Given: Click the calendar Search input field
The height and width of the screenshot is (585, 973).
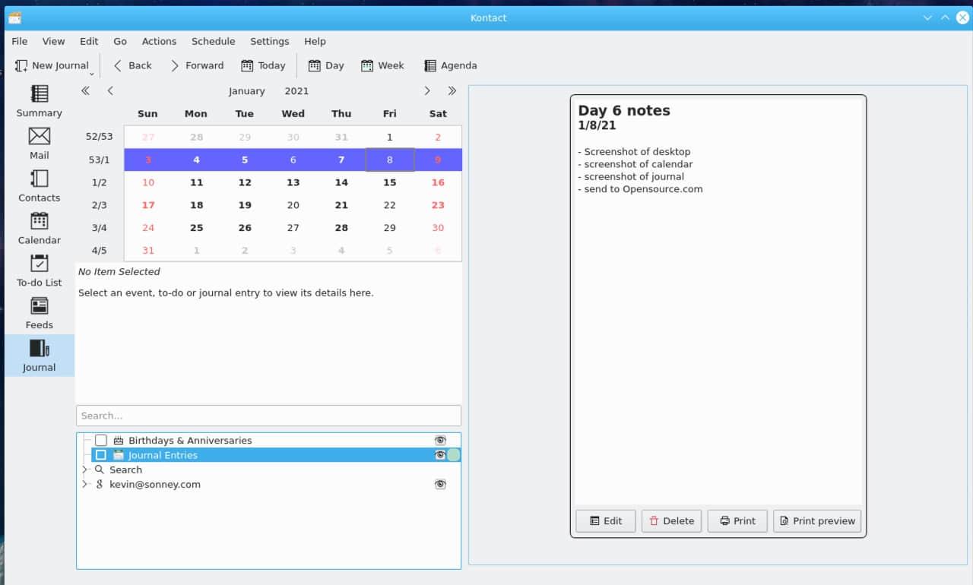Looking at the screenshot, I should coord(268,416).
